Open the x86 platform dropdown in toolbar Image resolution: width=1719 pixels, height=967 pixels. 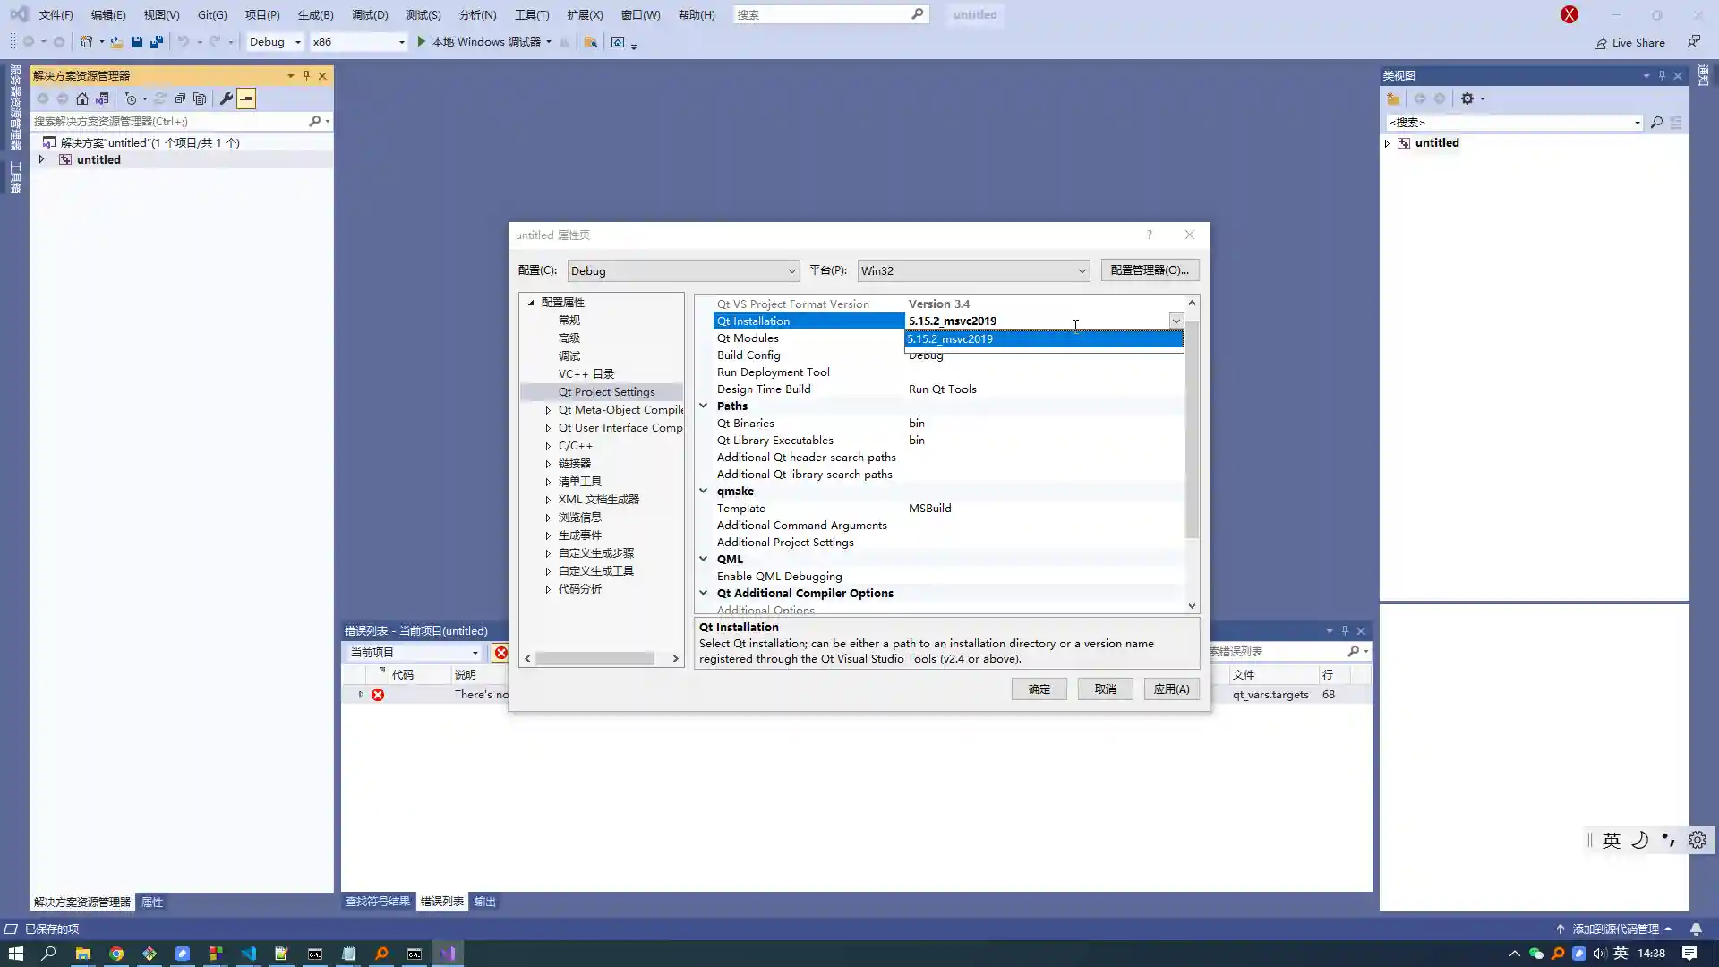[358, 42]
